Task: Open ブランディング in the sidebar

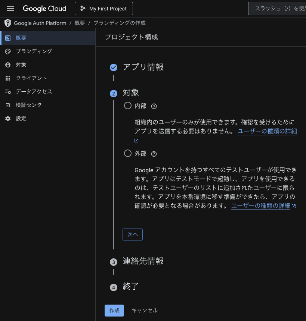Action: pyautogui.click(x=48, y=51)
